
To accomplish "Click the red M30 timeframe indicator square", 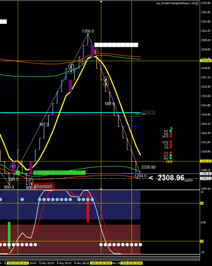I will pyautogui.click(x=171, y=142).
